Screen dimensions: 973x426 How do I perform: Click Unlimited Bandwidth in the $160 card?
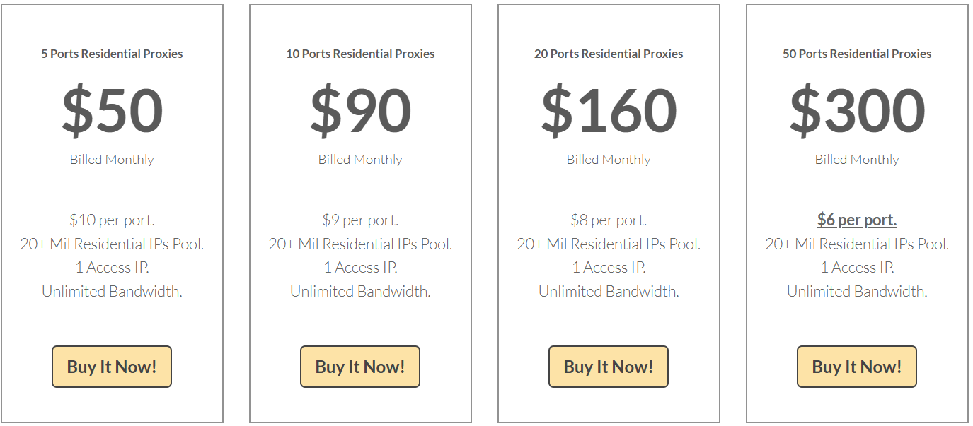coord(609,291)
